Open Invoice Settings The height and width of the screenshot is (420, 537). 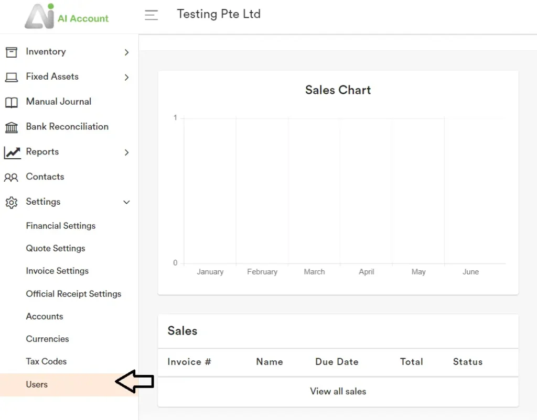[57, 271]
